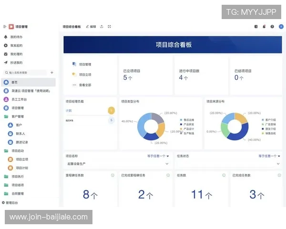The image size is (286, 229).
Task: Toggle 产品研发 legend in 项目类型分布
Action: coord(187,125)
